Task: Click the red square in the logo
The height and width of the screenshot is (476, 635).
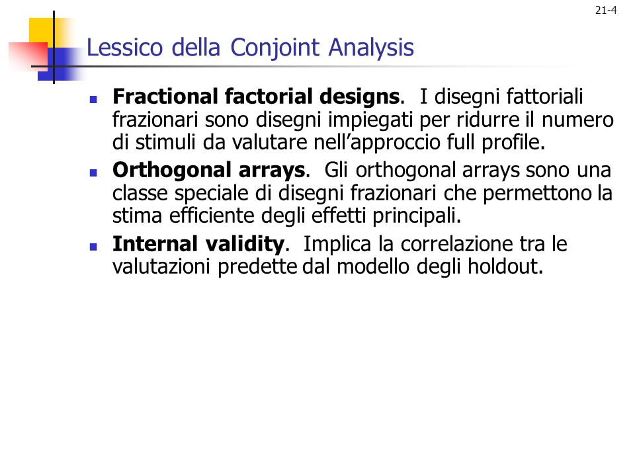Action: pos(28,56)
